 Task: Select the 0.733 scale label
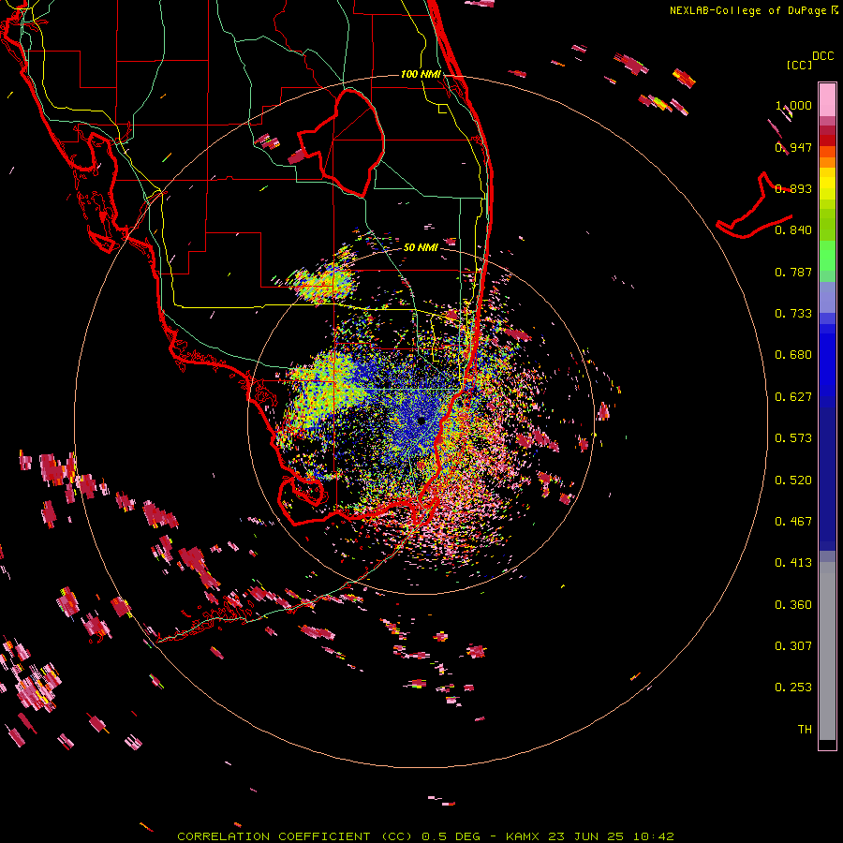click(x=793, y=313)
